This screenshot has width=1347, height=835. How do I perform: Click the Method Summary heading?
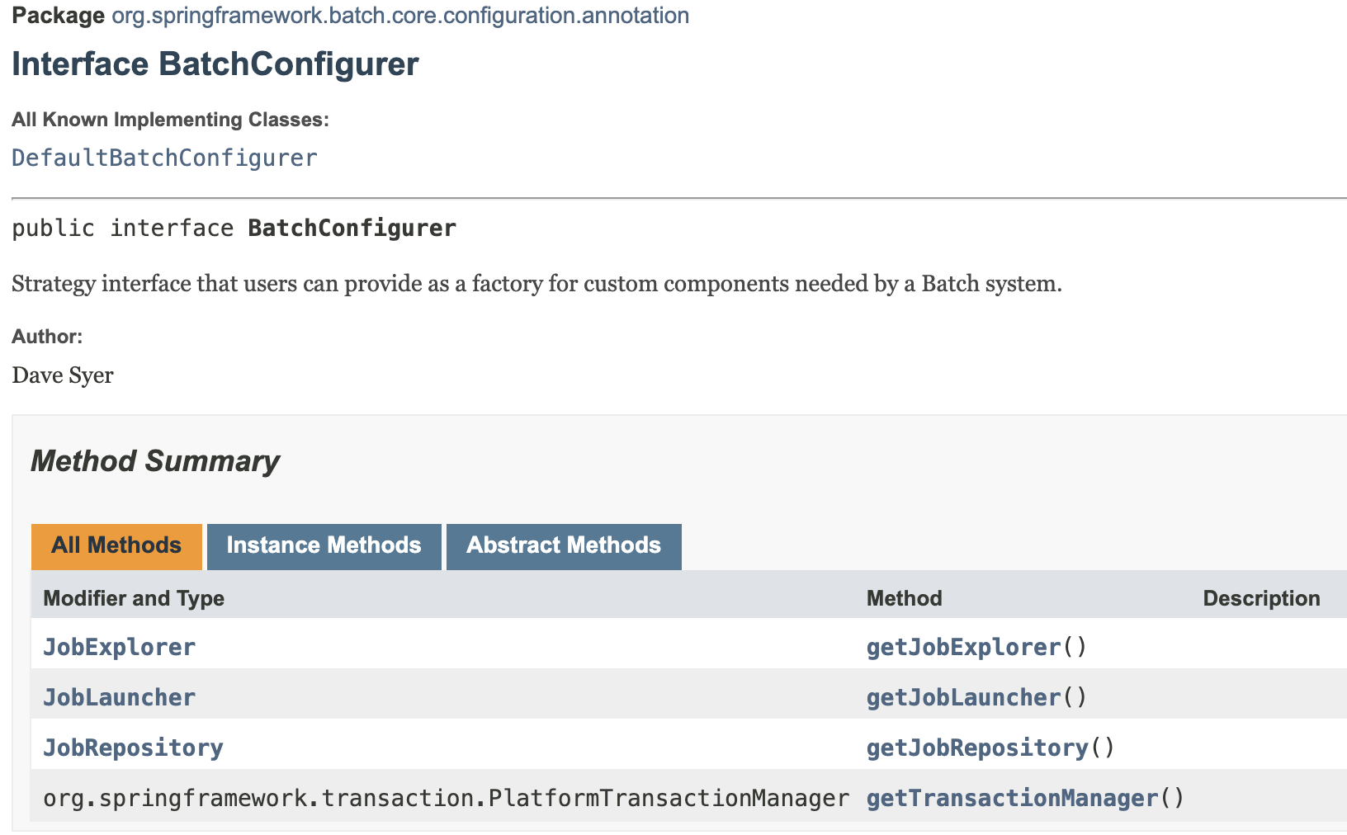[155, 461]
